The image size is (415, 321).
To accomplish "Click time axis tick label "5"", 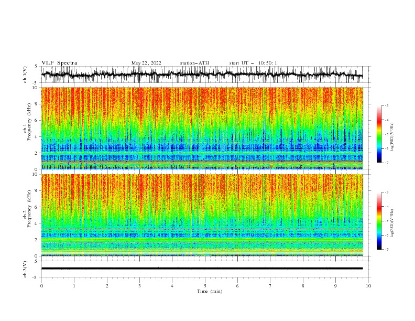I will (x=205, y=286).
